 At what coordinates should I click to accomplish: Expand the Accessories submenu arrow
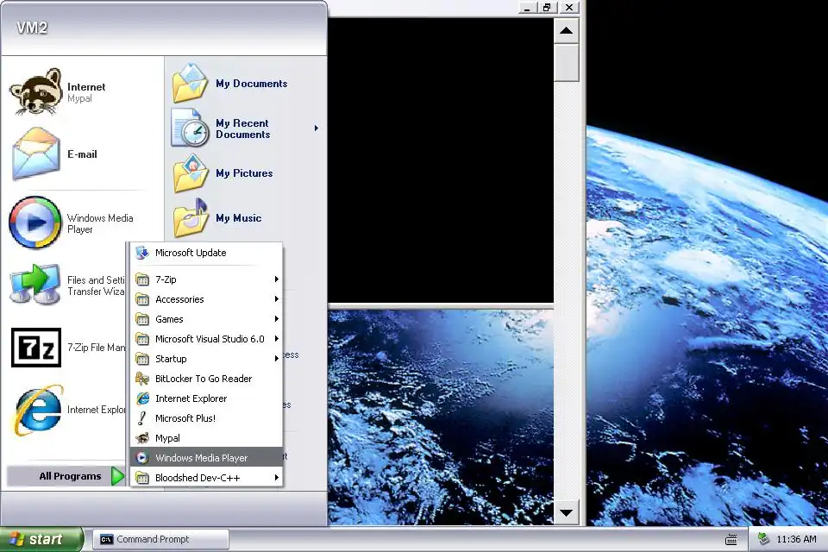click(276, 299)
